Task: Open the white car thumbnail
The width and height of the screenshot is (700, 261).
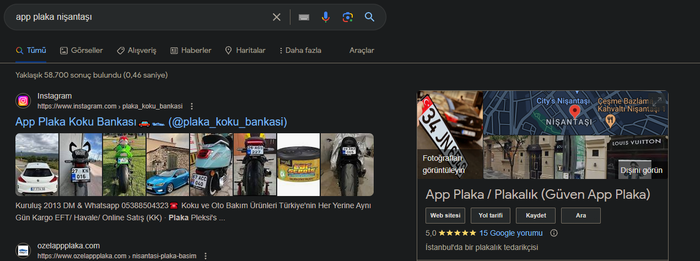Action: pos(37,165)
